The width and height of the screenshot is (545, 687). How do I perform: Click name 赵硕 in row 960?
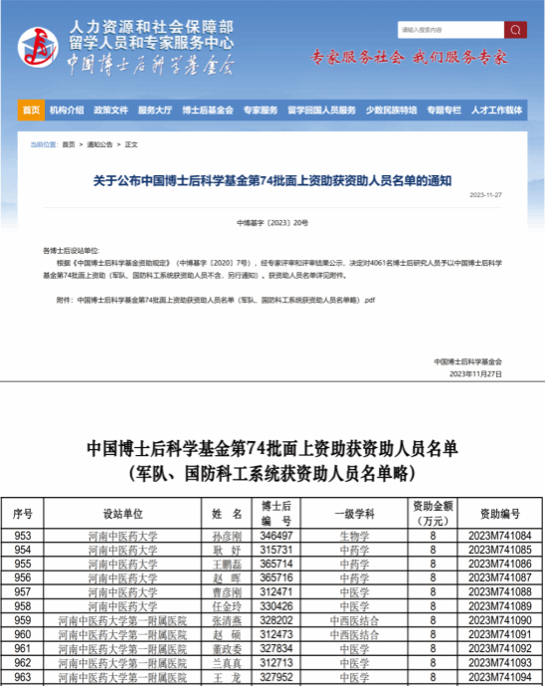click(x=227, y=634)
